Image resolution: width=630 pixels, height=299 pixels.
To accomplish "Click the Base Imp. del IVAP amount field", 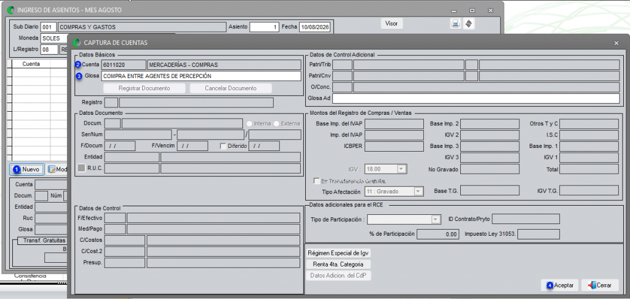I will click(x=394, y=124).
